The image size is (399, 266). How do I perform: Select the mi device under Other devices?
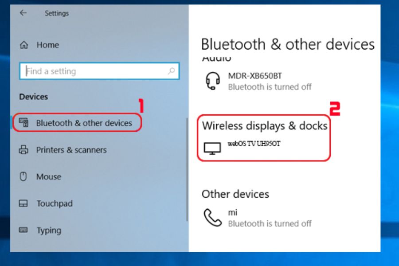click(x=233, y=213)
